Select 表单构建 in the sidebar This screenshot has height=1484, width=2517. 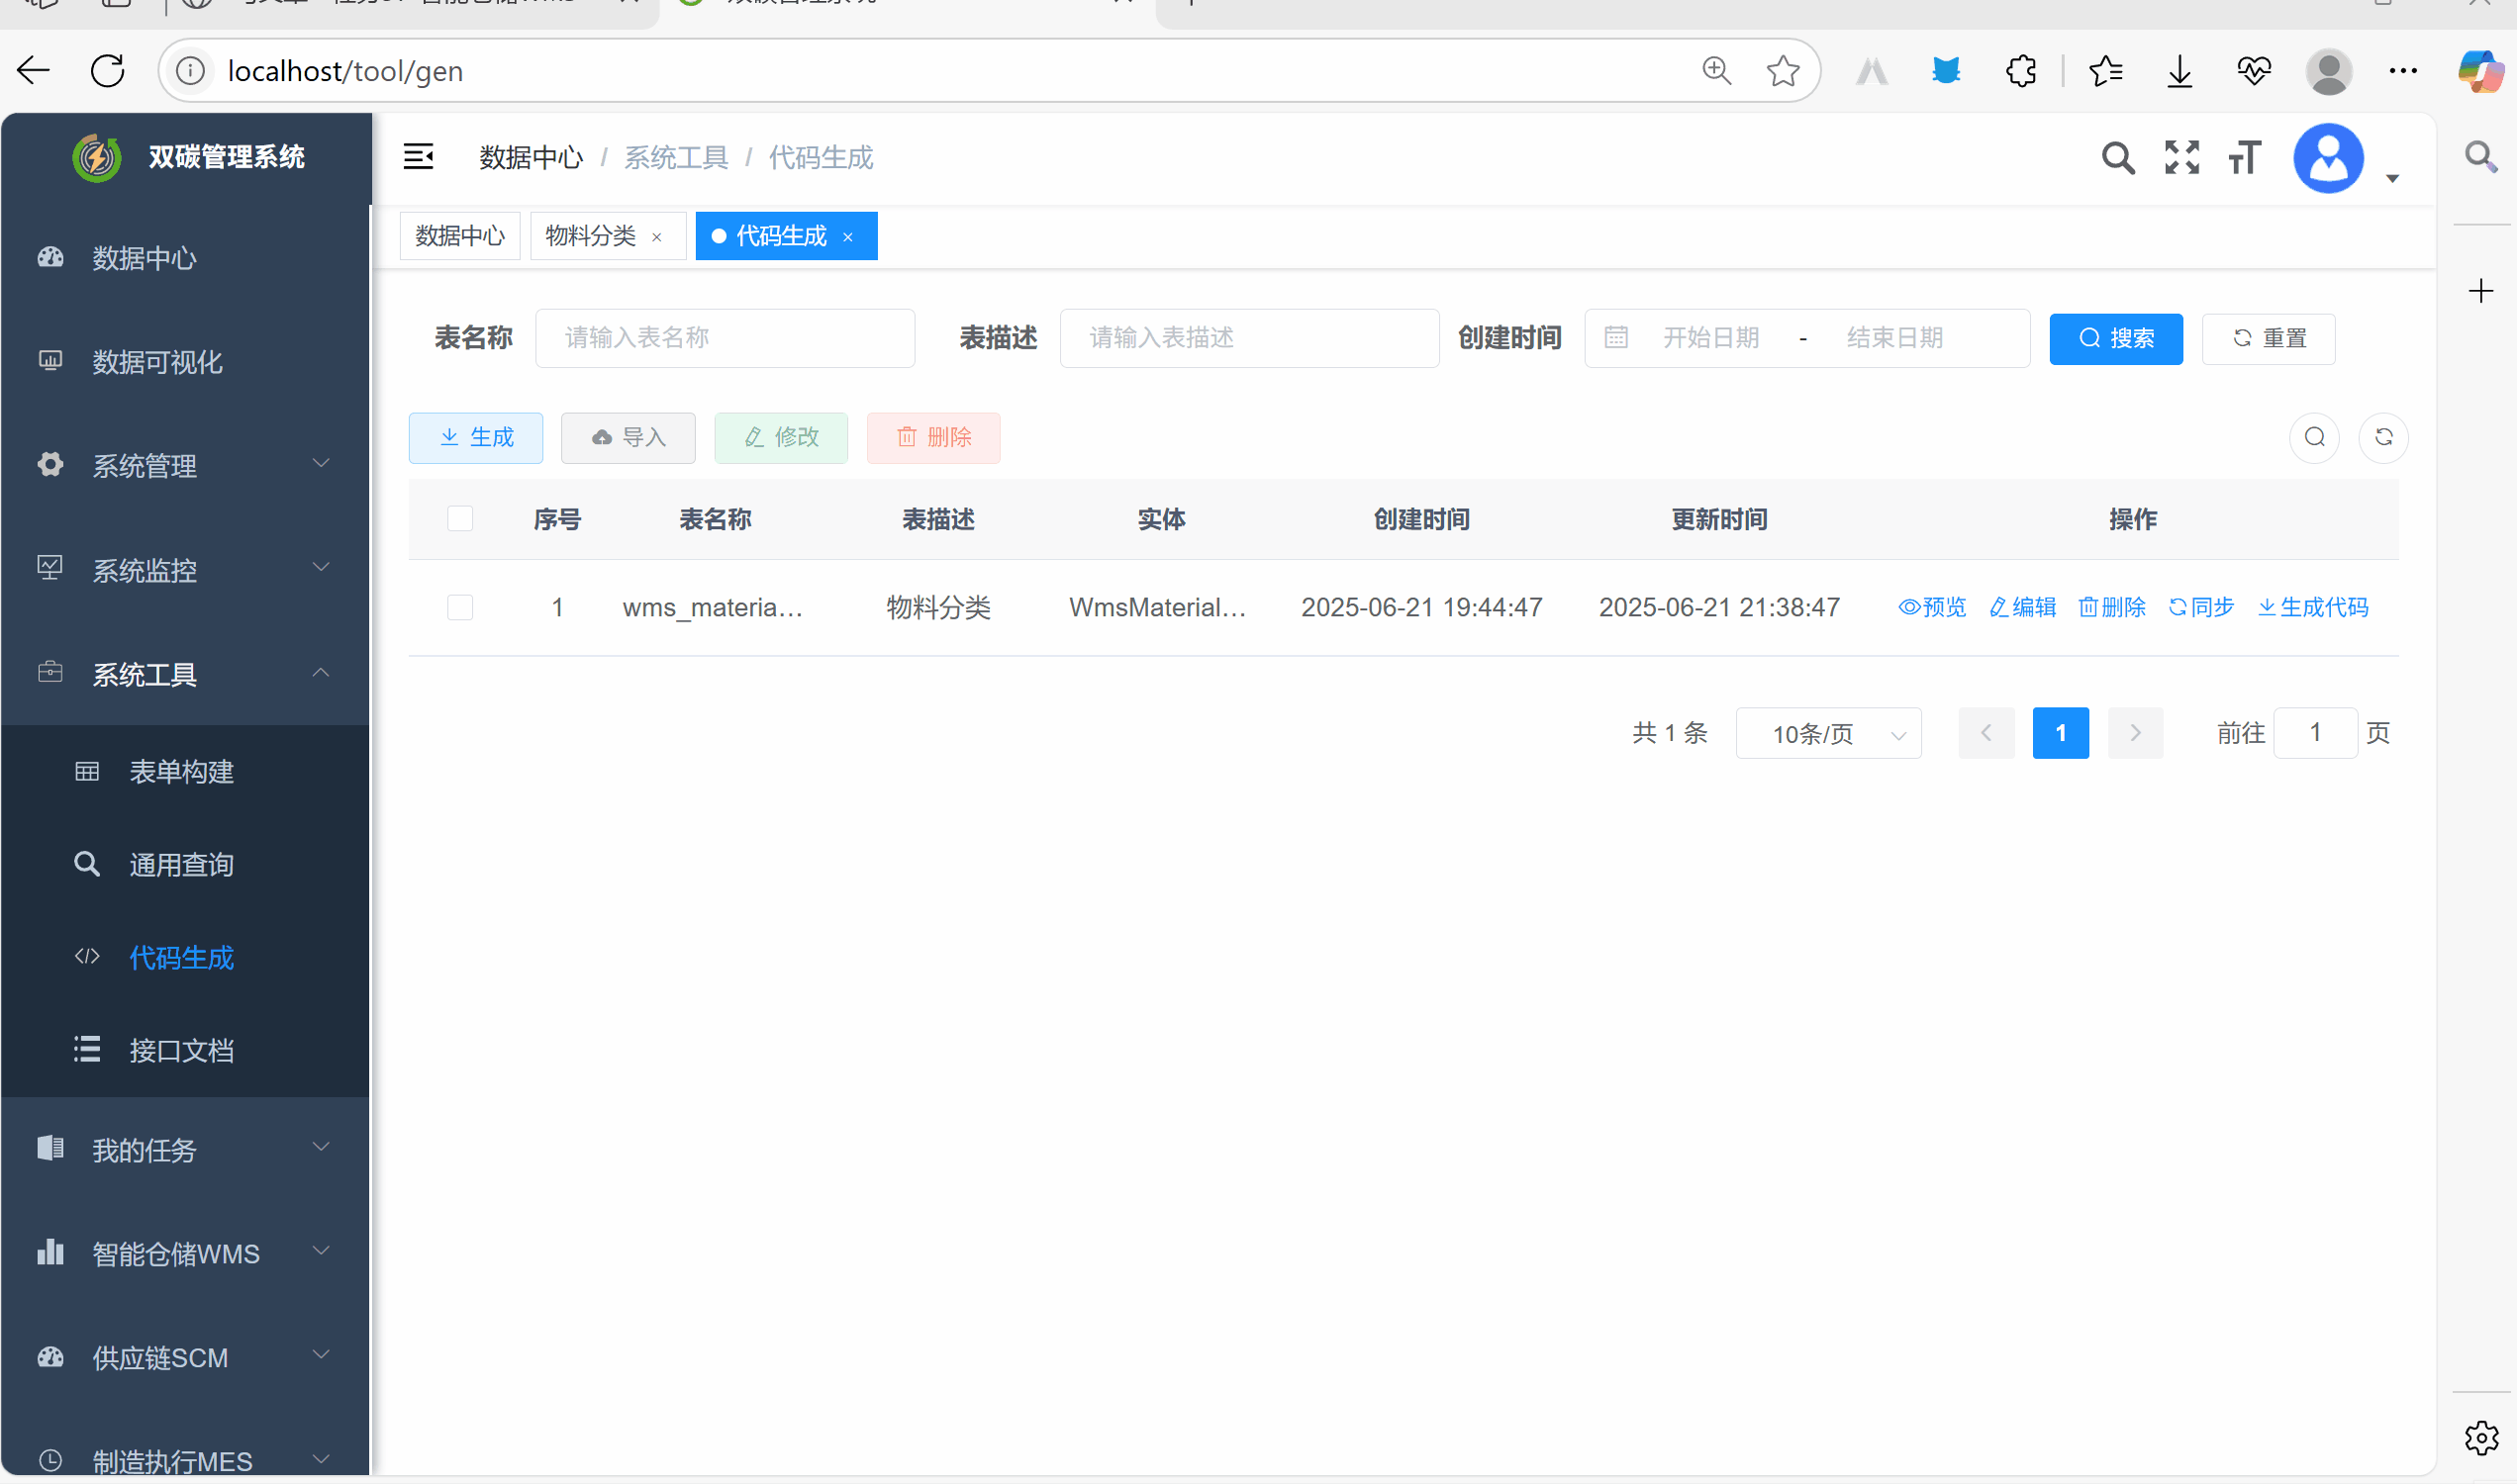pyautogui.click(x=182, y=771)
